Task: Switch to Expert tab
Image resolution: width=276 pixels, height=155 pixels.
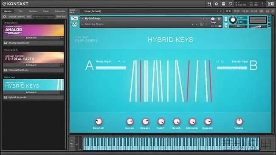Action: click(x=46, y=11)
